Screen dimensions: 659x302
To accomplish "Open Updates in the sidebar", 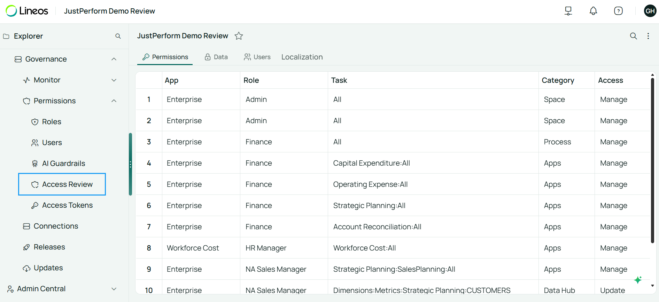I will click(x=48, y=268).
